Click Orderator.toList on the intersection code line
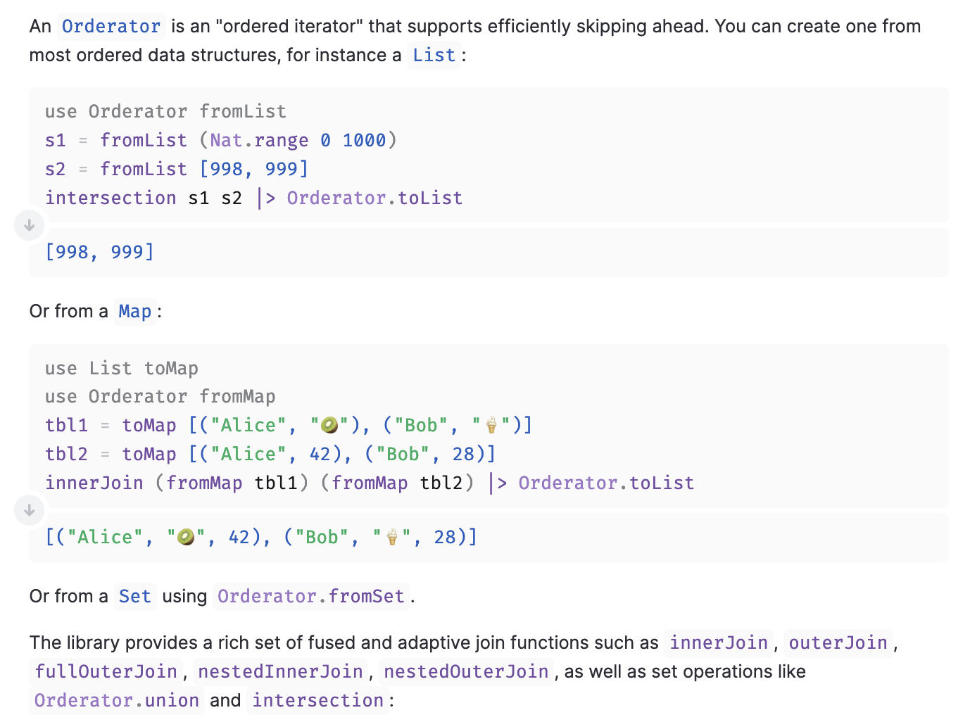Viewport: 970px width, 722px height. (x=374, y=198)
